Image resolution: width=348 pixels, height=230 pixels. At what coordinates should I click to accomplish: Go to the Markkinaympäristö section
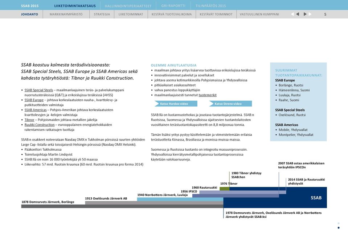click(x=66, y=14)
